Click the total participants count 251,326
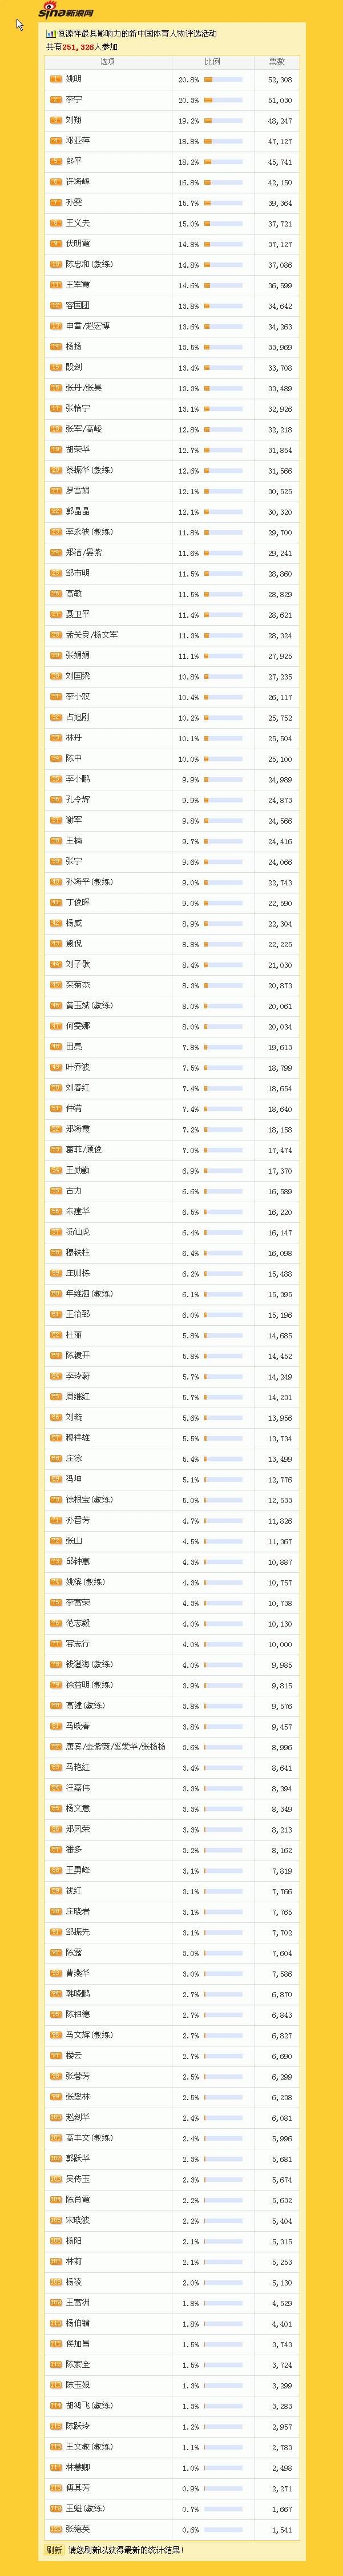 click(x=78, y=47)
